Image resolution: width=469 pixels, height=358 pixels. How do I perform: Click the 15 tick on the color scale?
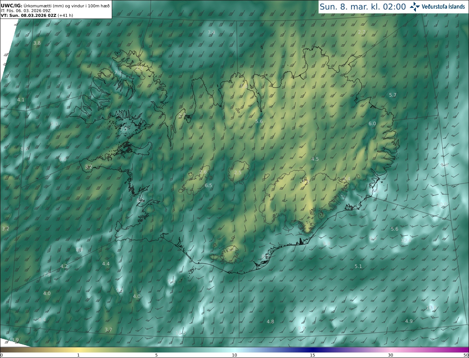pos(313,355)
